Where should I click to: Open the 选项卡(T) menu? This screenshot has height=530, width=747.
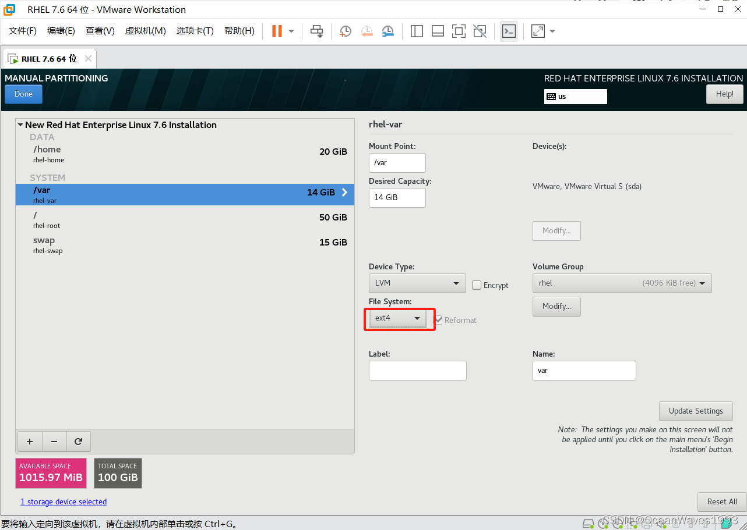tap(195, 31)
